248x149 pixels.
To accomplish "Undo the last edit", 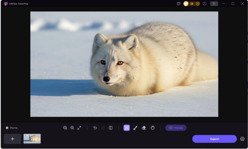I will (x=95, y=128).
